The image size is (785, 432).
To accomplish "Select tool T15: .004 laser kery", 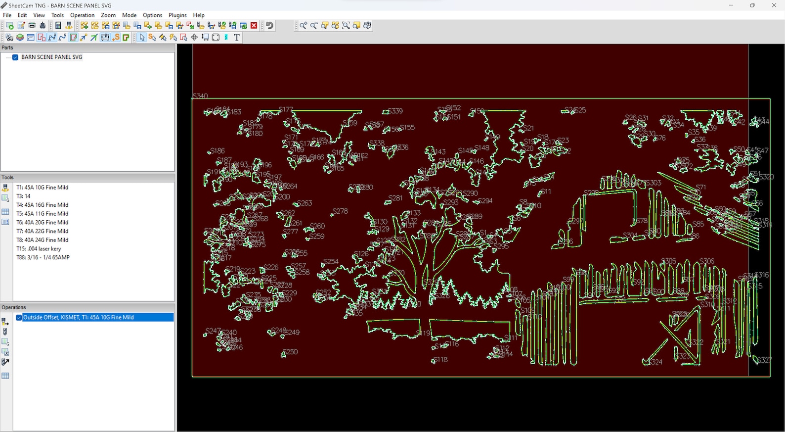I will coord(39,249).
